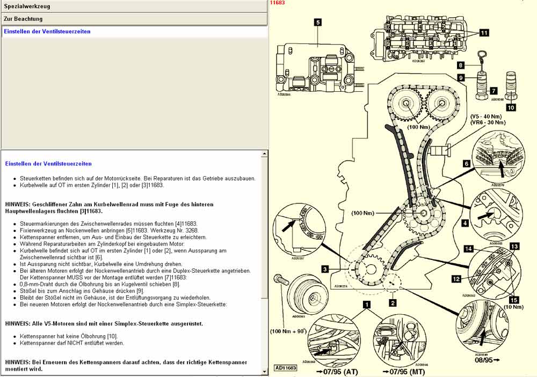Select Einstellen der Ventilsteuerzeiten in topic list
This screenshot has width=537, height=377.
point(47,32)
